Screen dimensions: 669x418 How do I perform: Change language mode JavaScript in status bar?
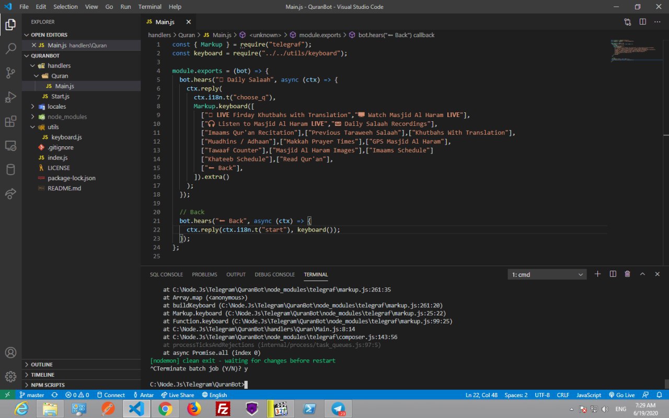tap(589, 395)
